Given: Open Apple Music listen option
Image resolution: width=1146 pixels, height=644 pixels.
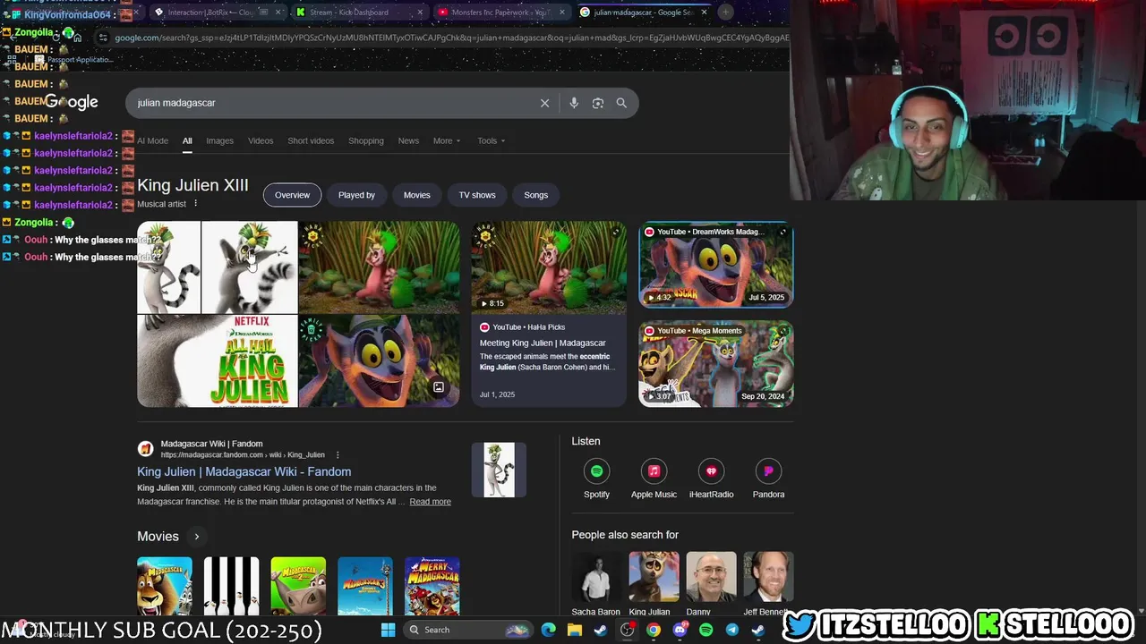Looking at the screenshot, I should pyautogui.click(x=654, y=479).
